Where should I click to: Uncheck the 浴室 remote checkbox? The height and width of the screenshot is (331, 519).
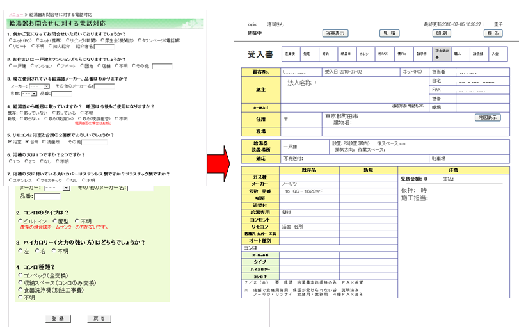[10, 141]
